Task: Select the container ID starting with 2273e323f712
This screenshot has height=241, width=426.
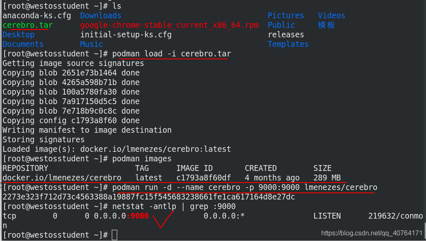Action: pyautogui.click(x=149, y=197)
